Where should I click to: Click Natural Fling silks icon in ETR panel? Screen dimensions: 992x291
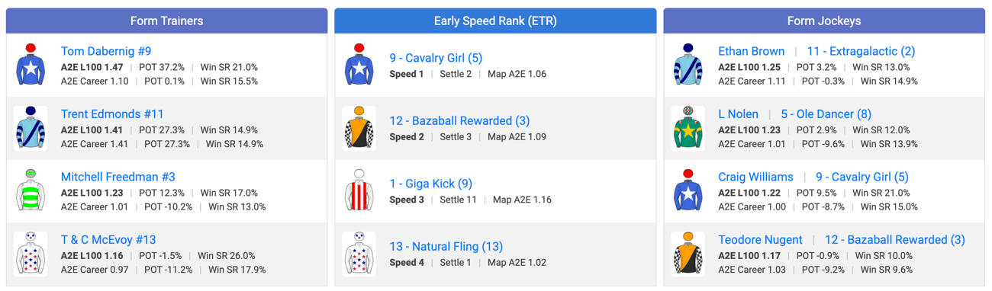click(x=359, y=254)
